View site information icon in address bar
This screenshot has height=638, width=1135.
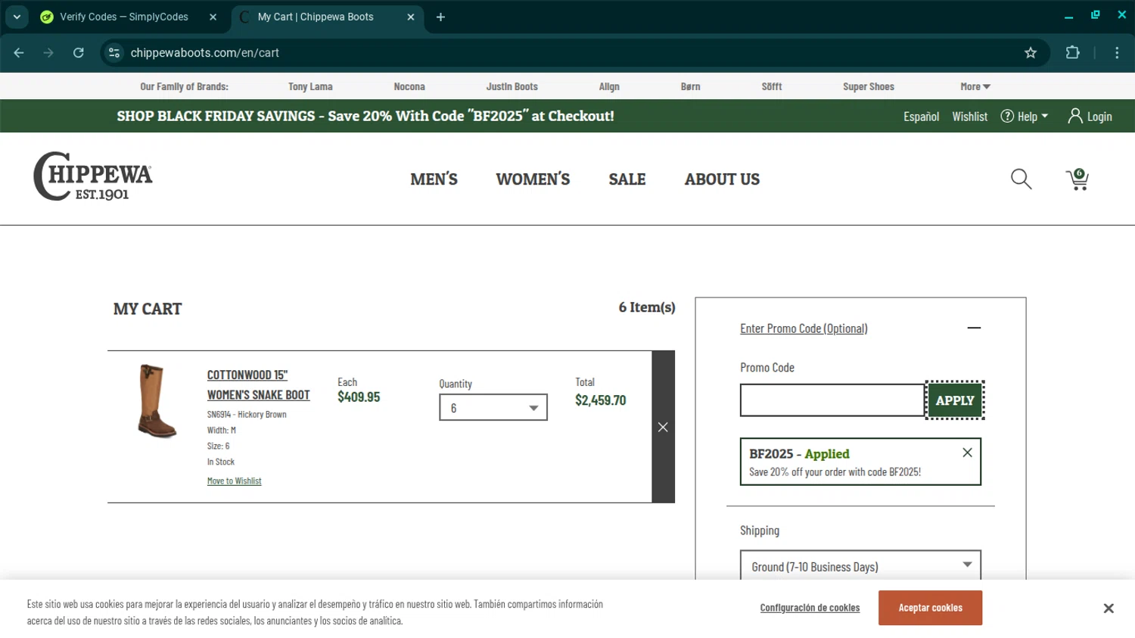(114, 53)
